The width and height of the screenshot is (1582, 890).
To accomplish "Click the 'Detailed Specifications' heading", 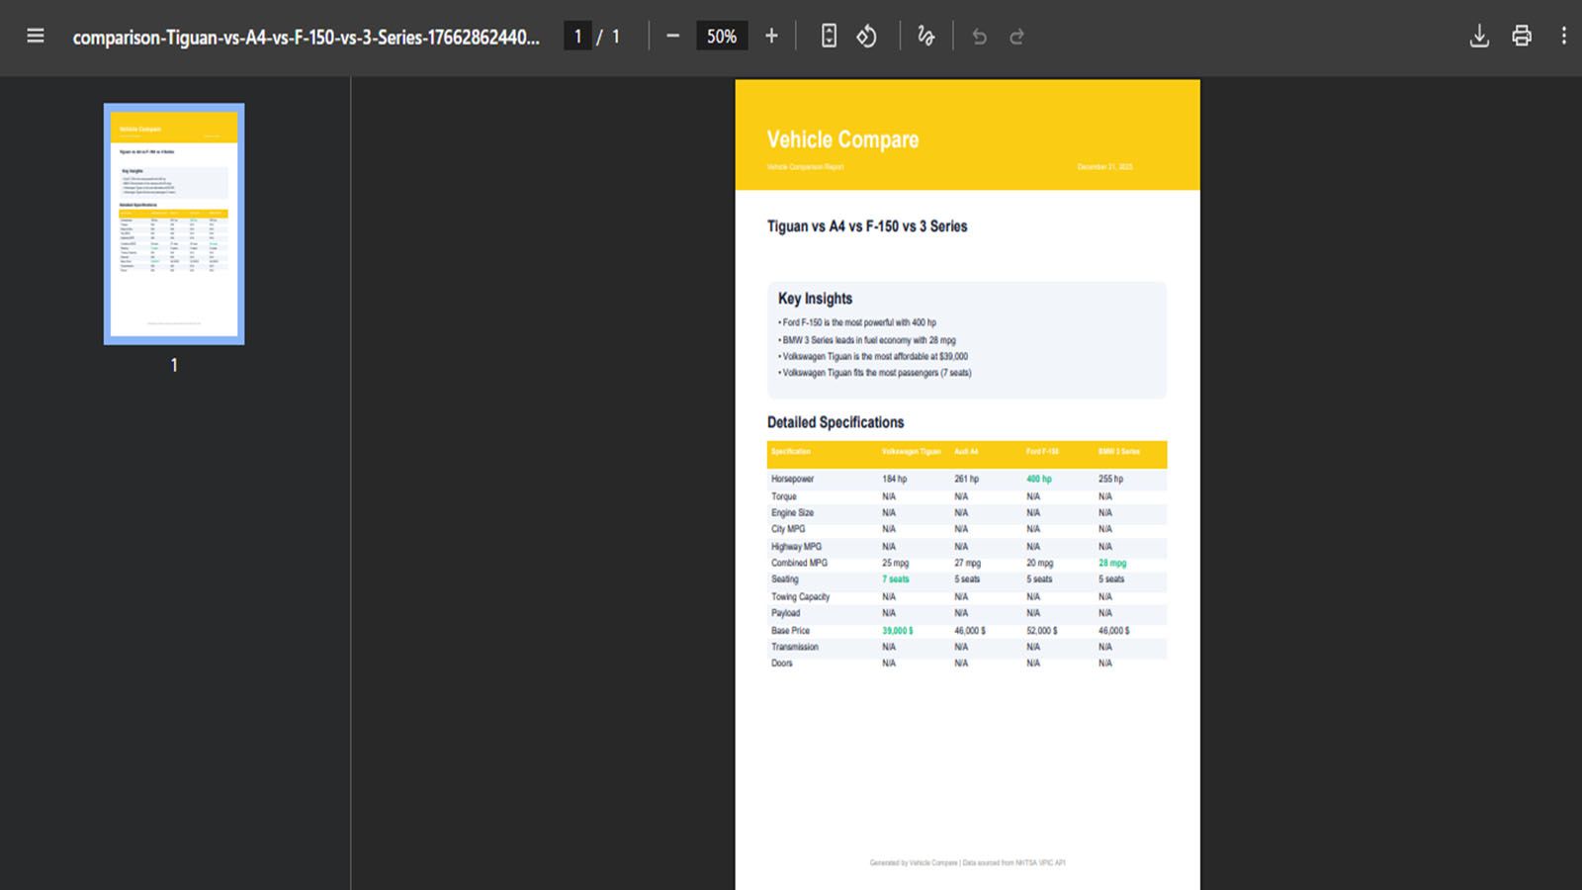I will (x=835, y=422).
